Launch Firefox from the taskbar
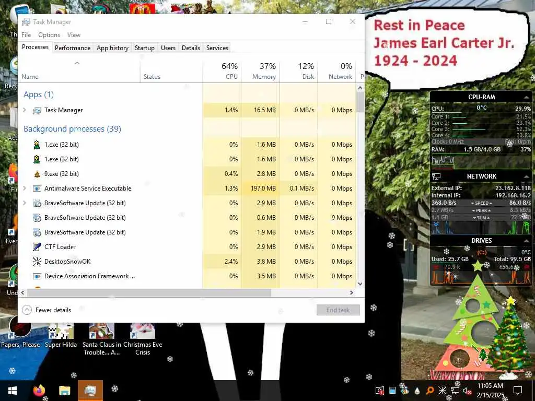 (39, 391)
